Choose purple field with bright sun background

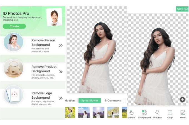coord(98,112)
